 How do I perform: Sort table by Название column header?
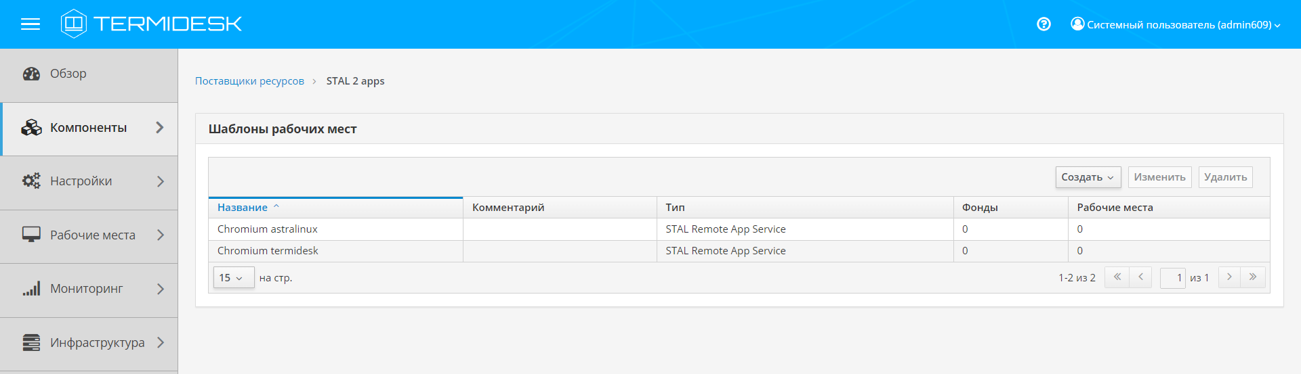tap(243, 208)
